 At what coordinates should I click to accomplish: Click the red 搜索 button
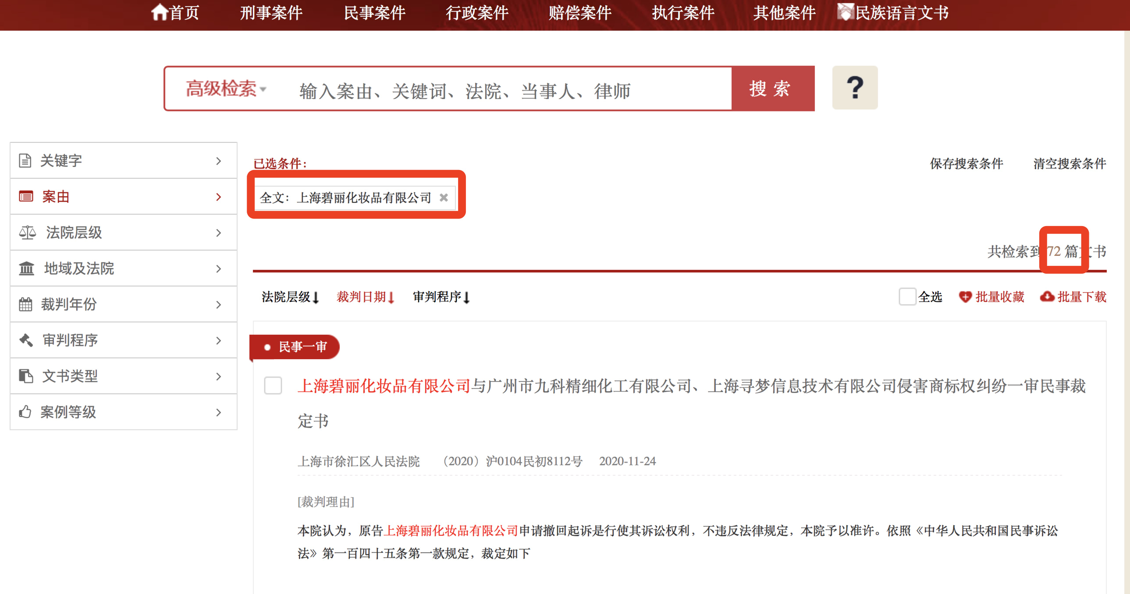773,88
